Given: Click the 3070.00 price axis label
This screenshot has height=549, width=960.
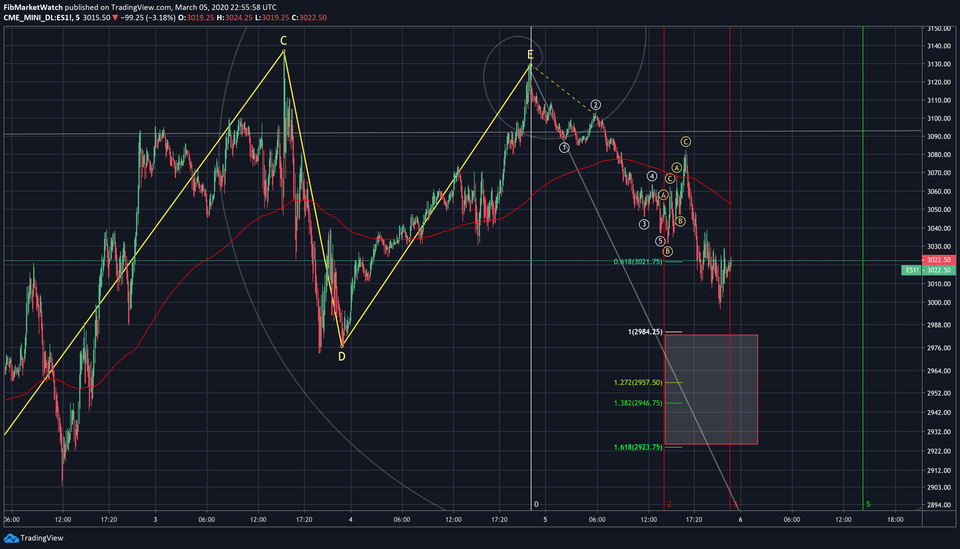Looking at the screenshot, I should [939, 173].
